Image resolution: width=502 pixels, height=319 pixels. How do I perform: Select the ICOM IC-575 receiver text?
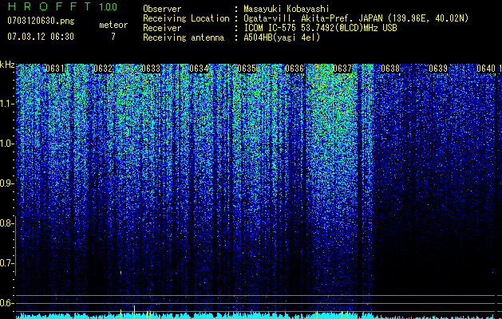click(320, 28)
